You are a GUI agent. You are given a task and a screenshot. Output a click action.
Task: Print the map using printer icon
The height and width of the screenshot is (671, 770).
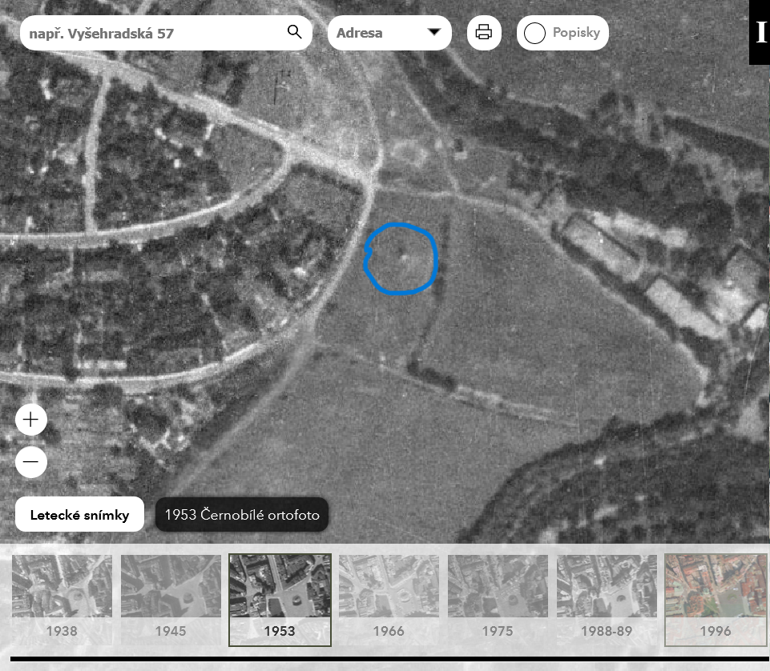484,33
